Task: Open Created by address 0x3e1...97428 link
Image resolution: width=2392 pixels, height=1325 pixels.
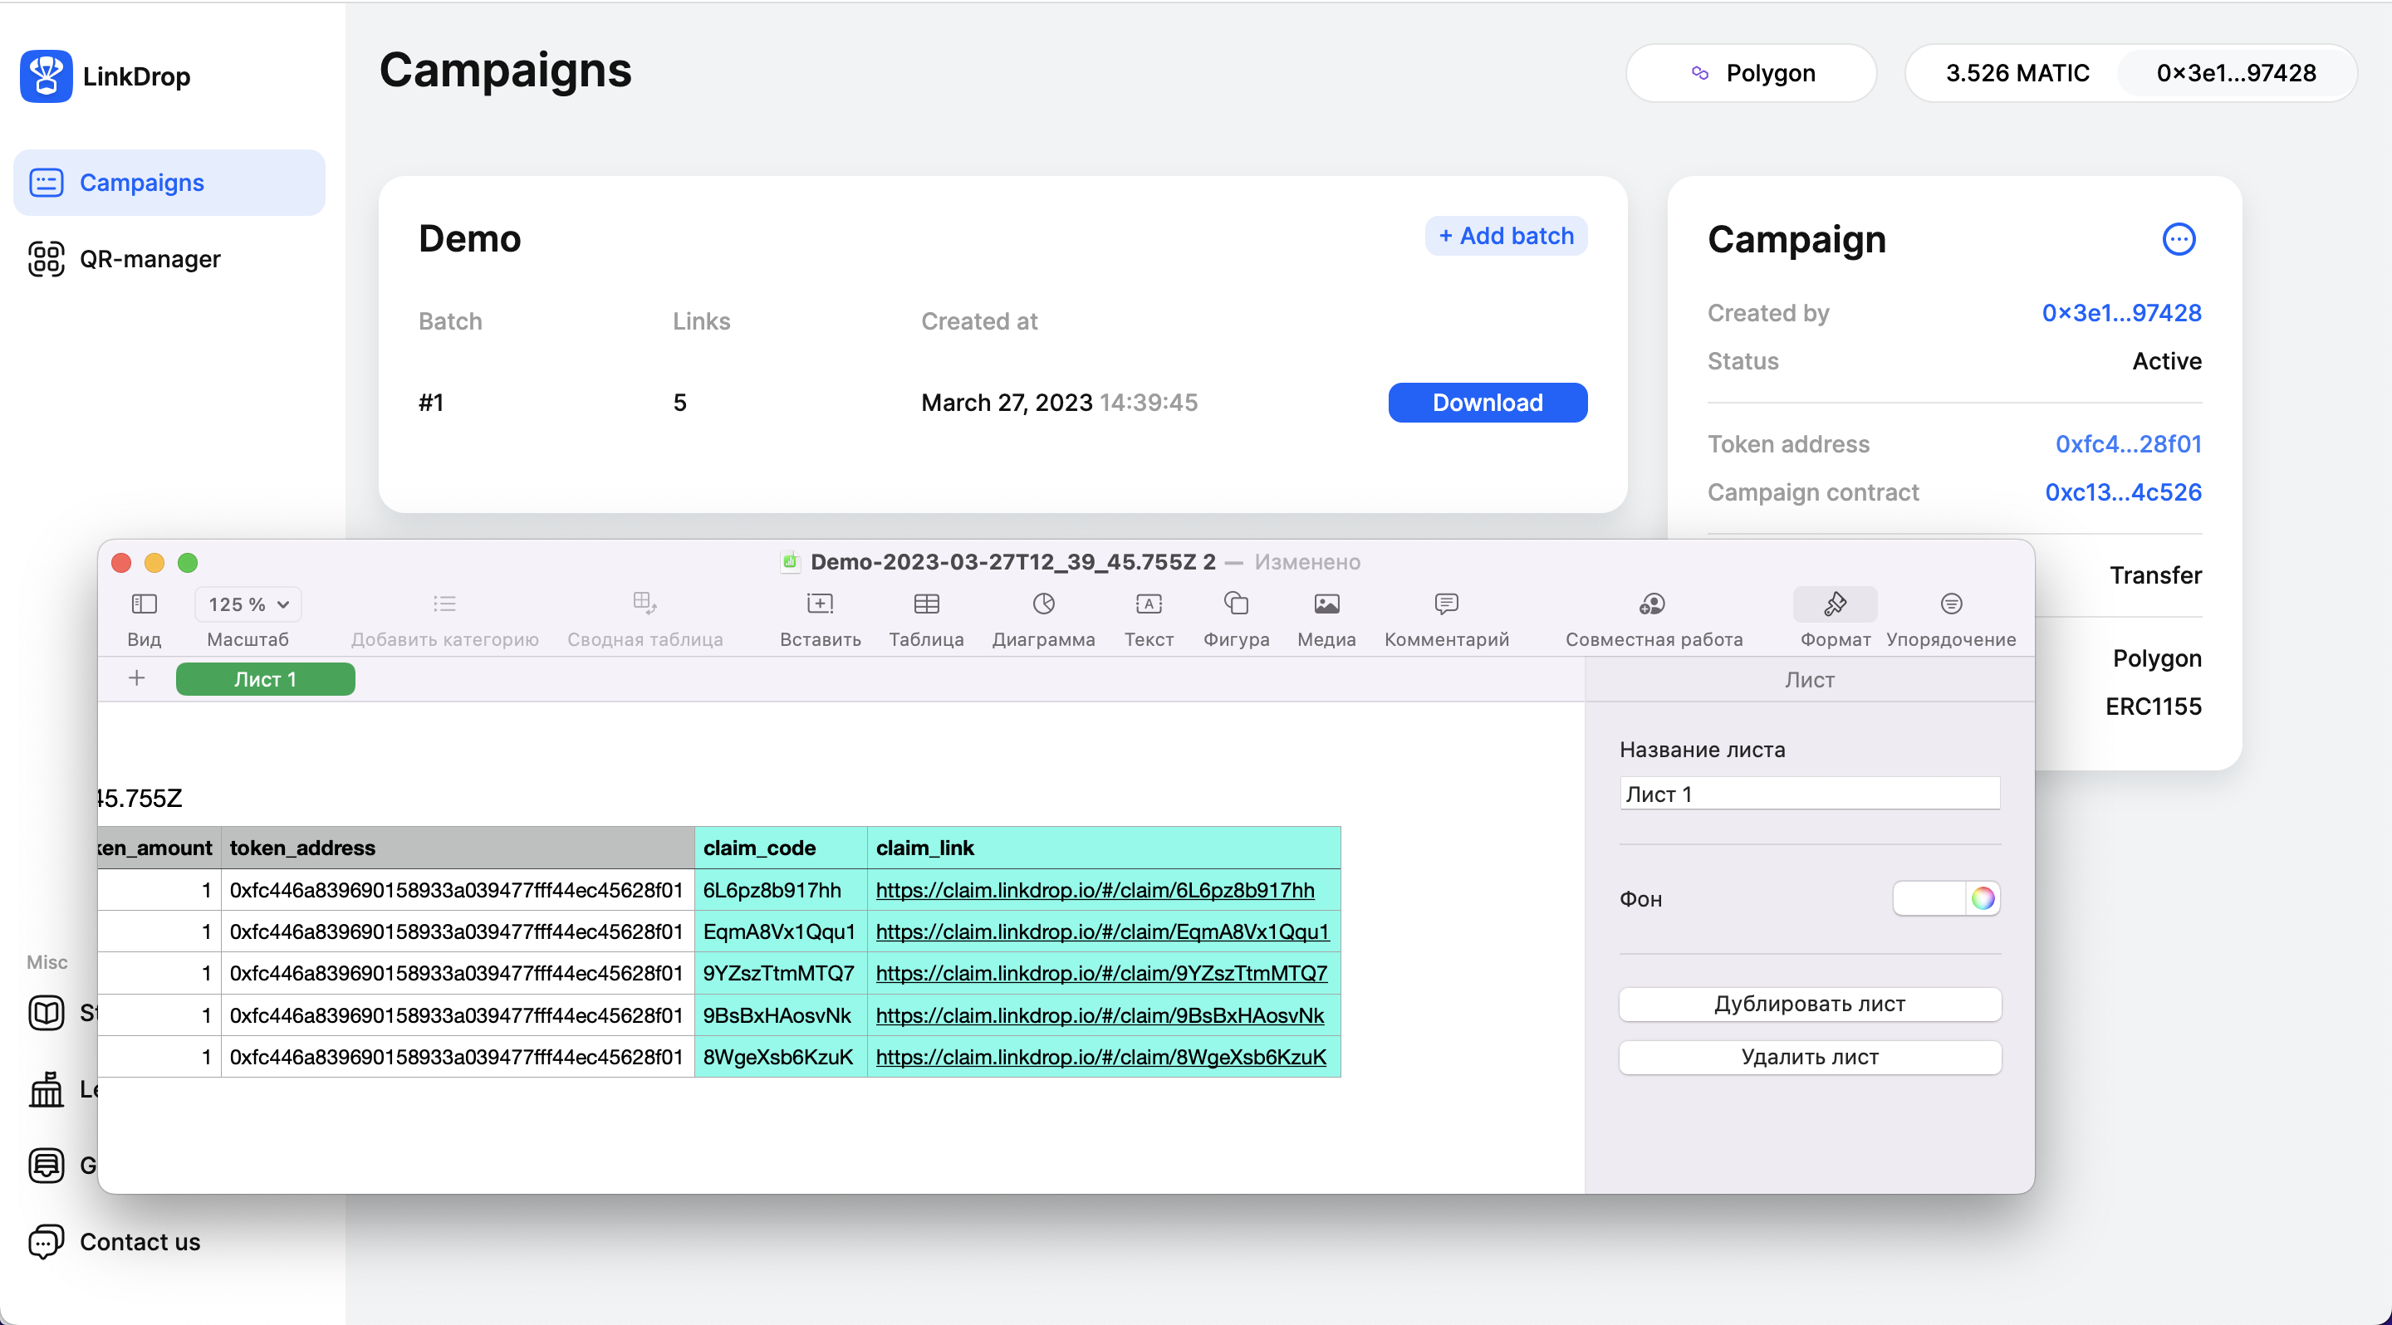Action: click(2121, 313)
